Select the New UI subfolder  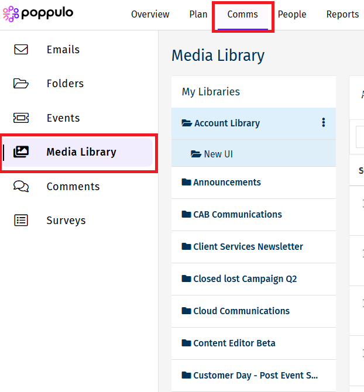click(x=218, y=154)
